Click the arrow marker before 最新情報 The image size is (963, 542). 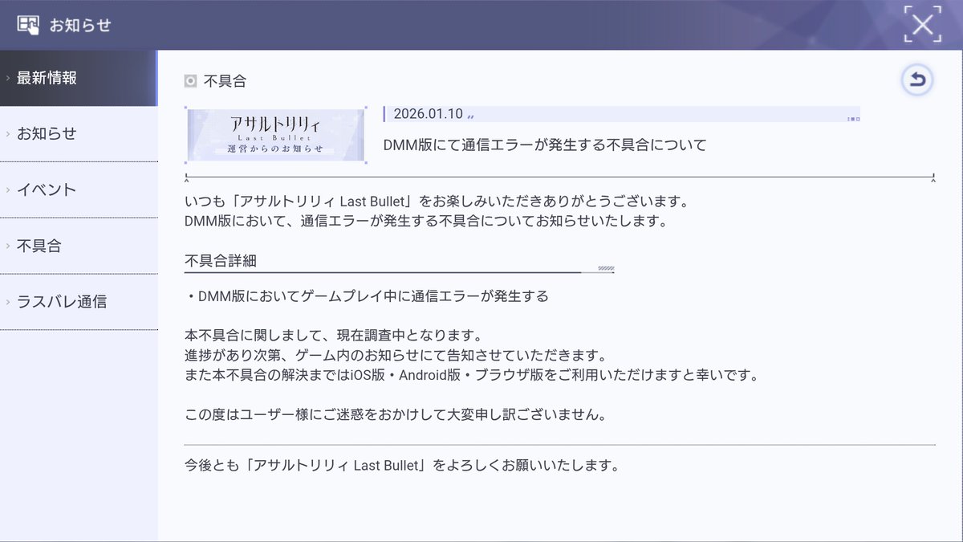tap(8, 78)
